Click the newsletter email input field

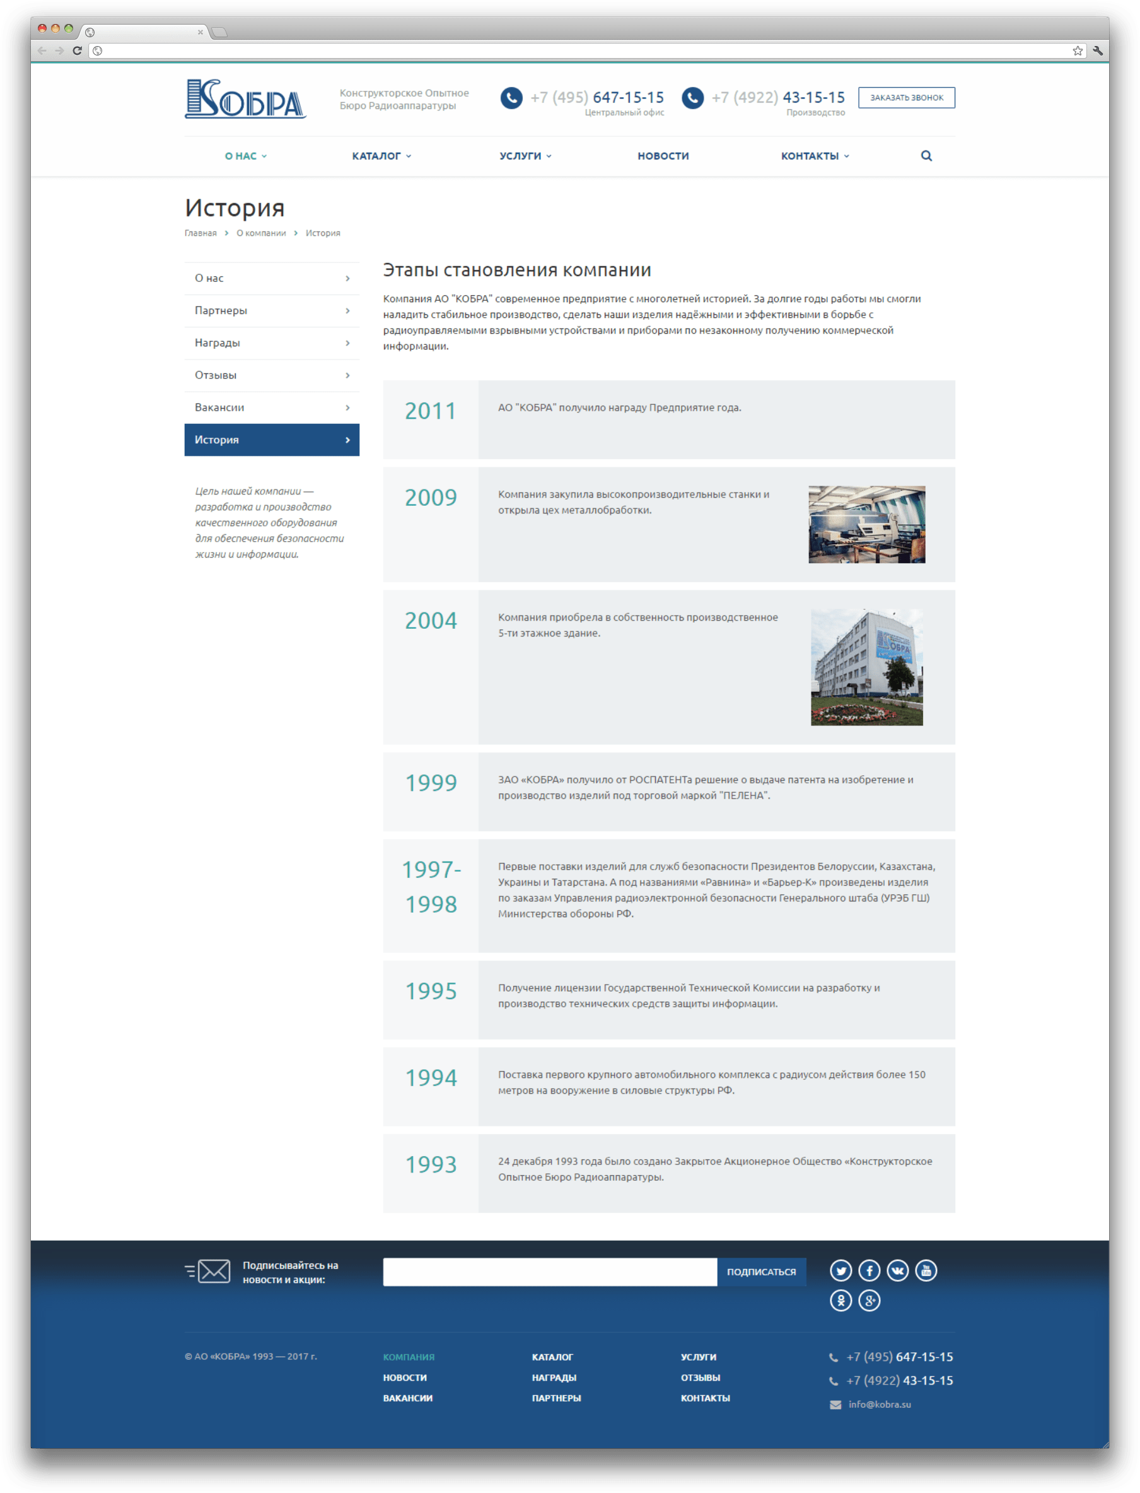[550, 1272]
